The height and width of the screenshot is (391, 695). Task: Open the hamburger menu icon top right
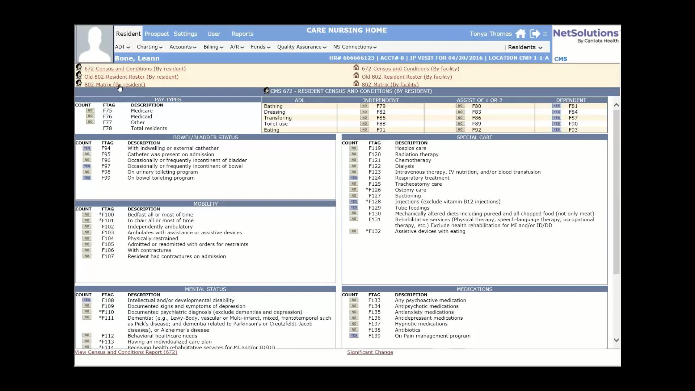(x=545, y=34)
